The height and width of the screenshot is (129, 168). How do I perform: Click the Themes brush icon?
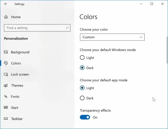click(x=6, y=86)
